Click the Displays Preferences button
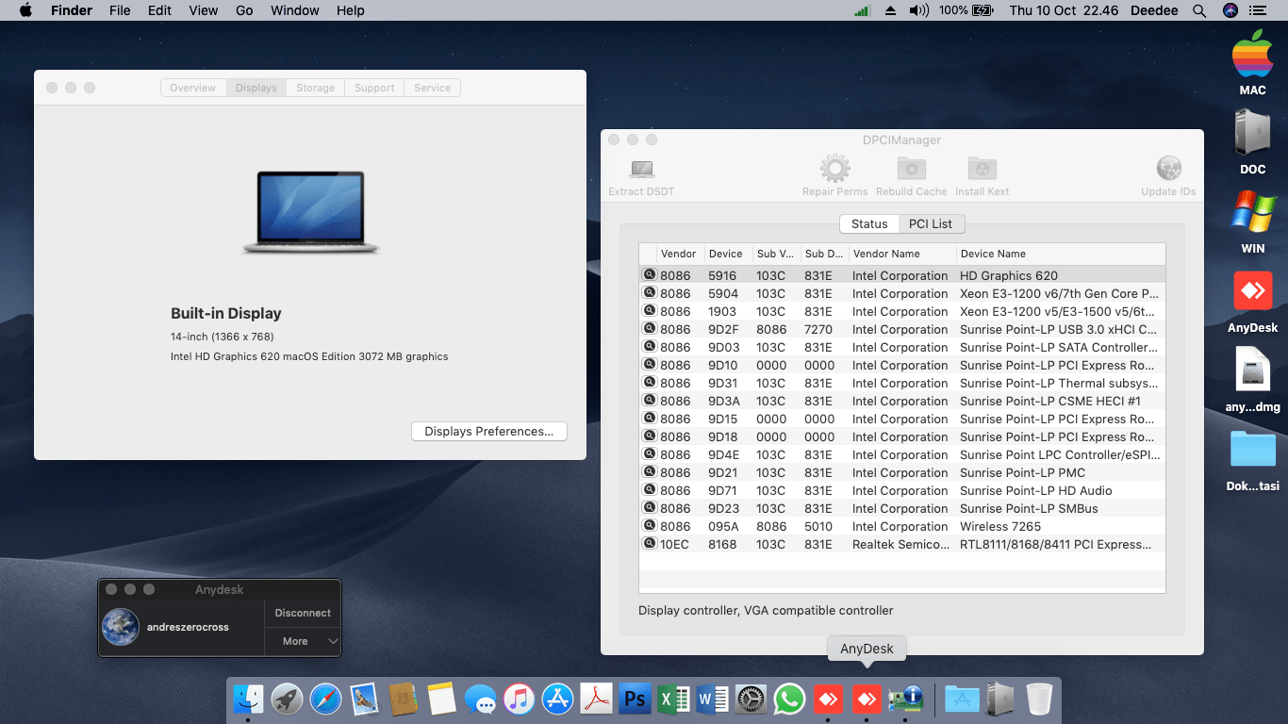1288x724 pixels. [488, 431]
